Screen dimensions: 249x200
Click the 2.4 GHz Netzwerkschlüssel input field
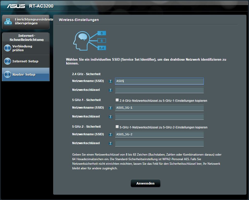[x=159, y=90]
